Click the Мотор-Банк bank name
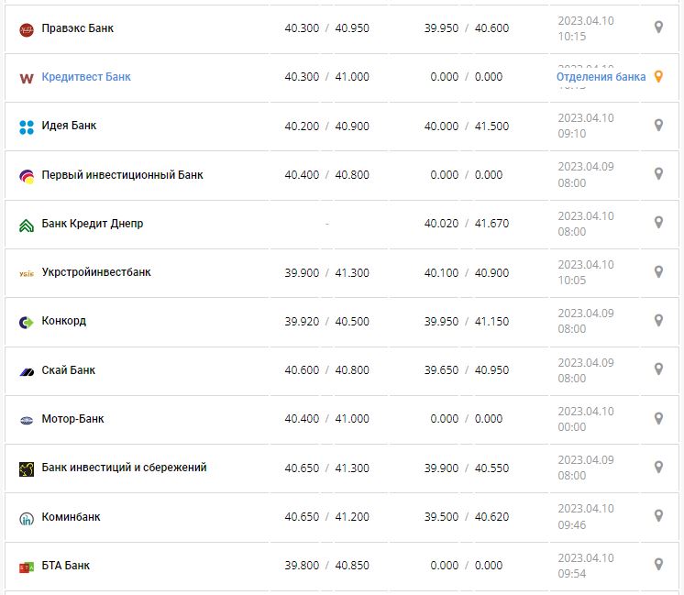The image size is (684, 595). coord(72,419)
